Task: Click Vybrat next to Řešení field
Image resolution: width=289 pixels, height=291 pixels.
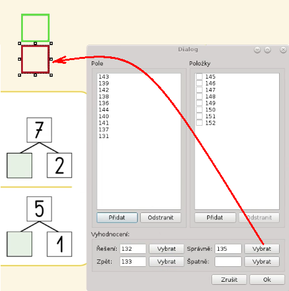Action: tap(166, 249)
